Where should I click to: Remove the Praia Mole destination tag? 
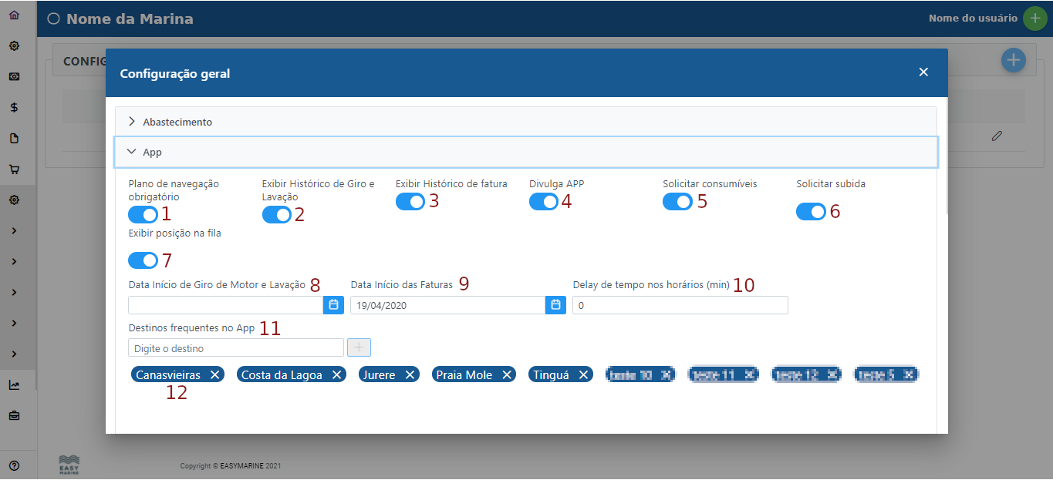[507, 375]
